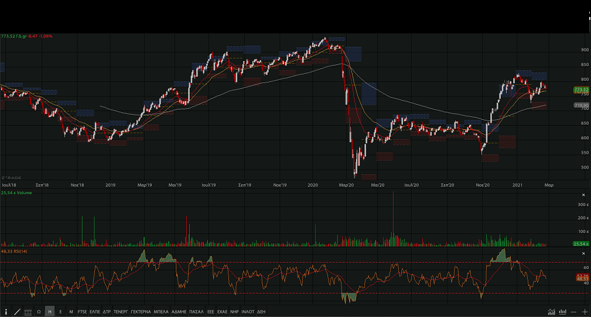Switch to daily H timeframe
591x317 pixels.
click(x=50, y=312)
